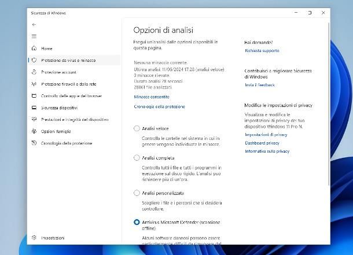The width and height of the screenshot is (353, 255).
Task: Click the Home house icon
Action: coord(34,48)
